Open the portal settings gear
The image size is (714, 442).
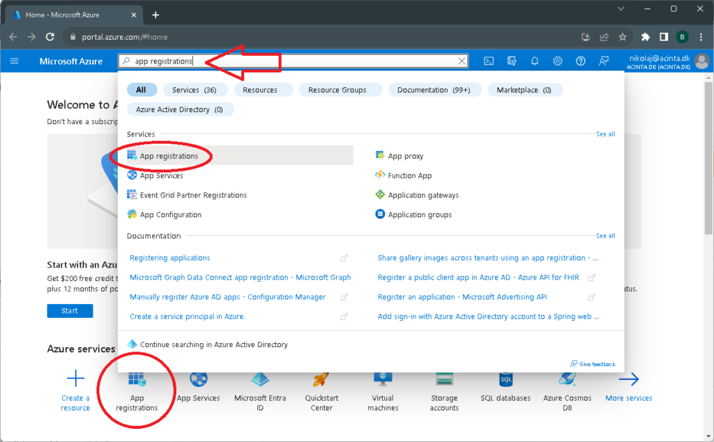point(557,61)
